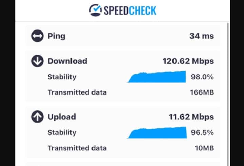Select the Download heading

(x=67, y=61)
